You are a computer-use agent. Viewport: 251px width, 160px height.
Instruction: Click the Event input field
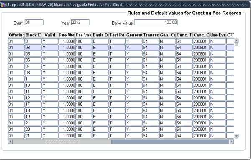pyautogui.click(x=34, y=23)
